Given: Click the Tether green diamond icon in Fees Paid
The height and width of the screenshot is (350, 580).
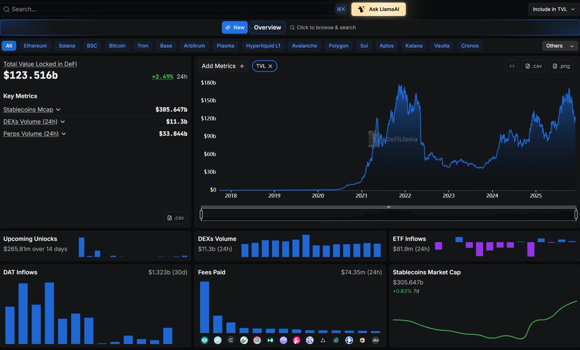Looking at the screenshot, I should tap(204, 340).
